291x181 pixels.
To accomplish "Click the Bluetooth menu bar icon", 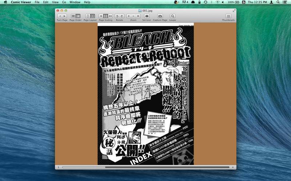I will click(x=211, y=2).
